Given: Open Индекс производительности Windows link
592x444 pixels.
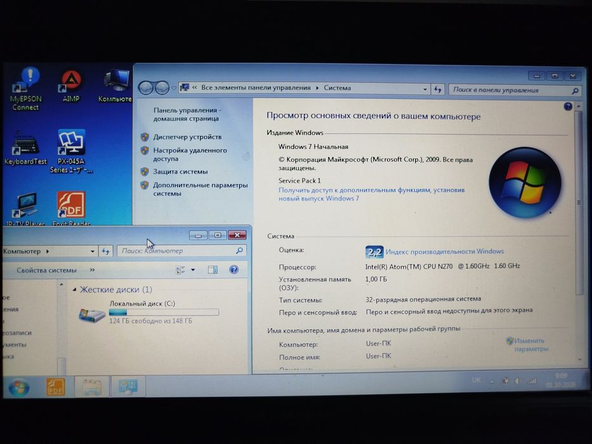Looking at the screenshot, I should (445, 251).
